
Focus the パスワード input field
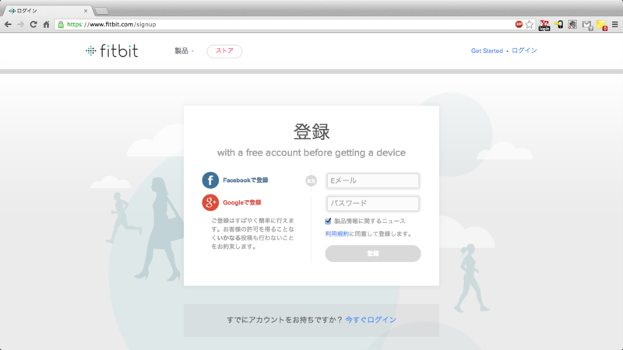(x=373, y=203)
